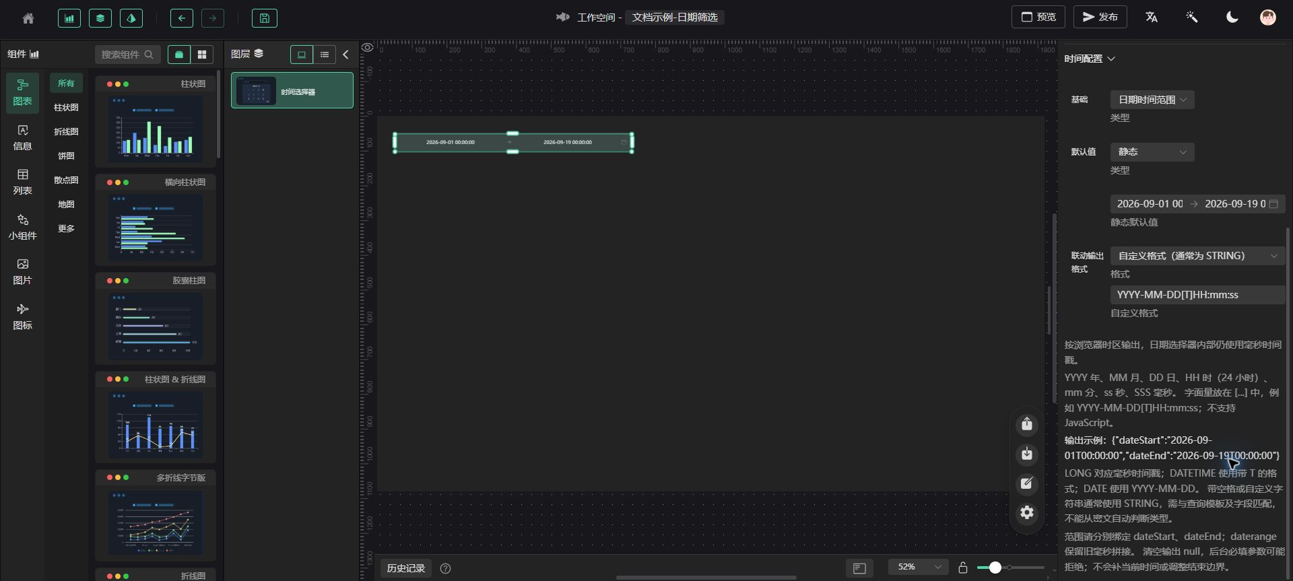Image resolution: width=1293 pixels, height=581 pixels.
Task: Click the 发布 publish button
Action: coord(1100,17)
